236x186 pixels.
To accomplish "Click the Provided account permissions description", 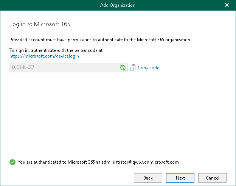I will [x=100, y=39].
